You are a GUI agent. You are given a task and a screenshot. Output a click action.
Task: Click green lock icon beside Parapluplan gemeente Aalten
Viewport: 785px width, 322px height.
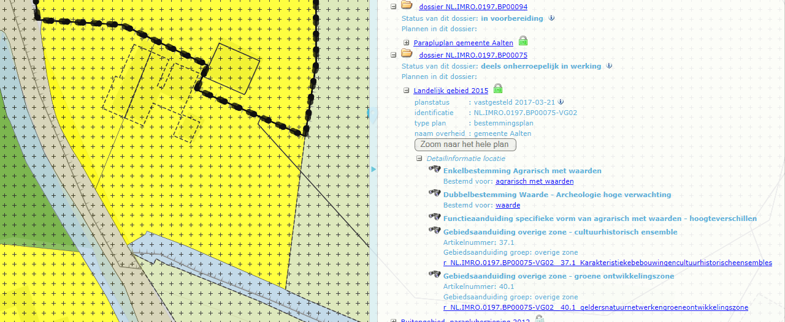point(523,42)
